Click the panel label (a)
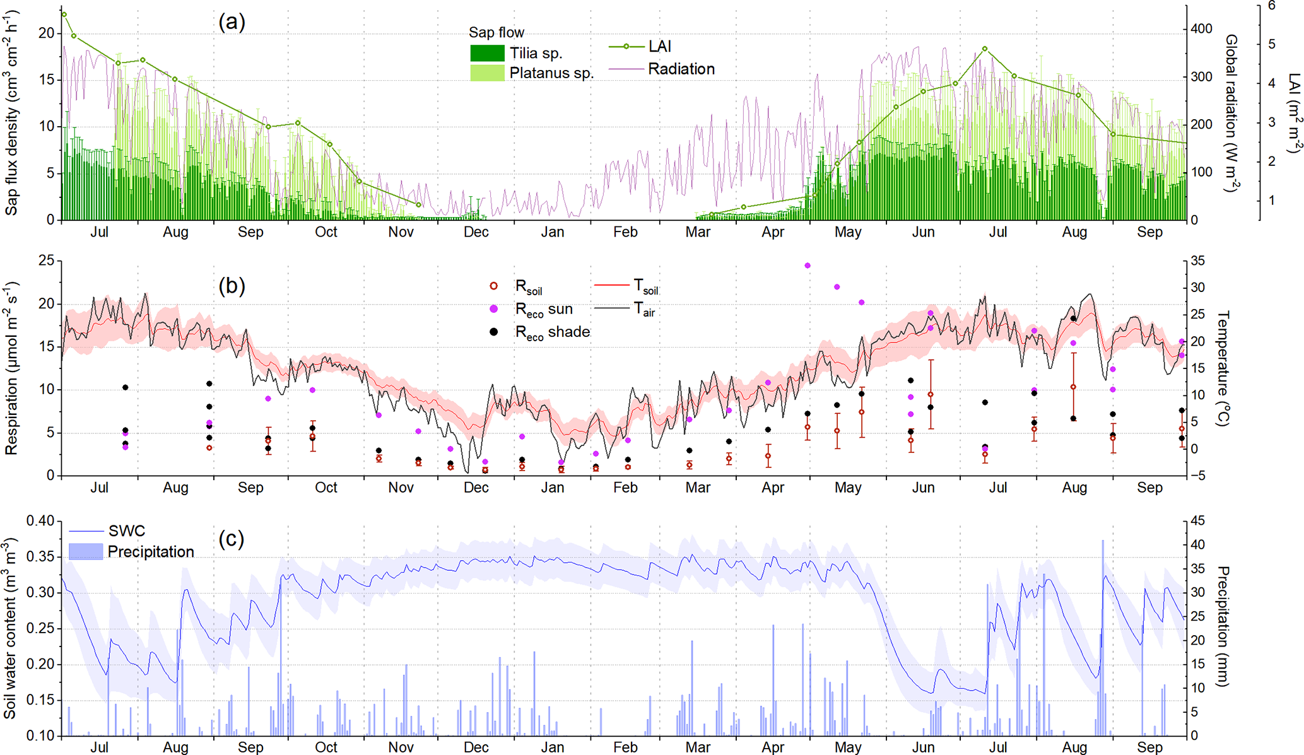Viewport: 1304px width, 755px height. point(232,22)
